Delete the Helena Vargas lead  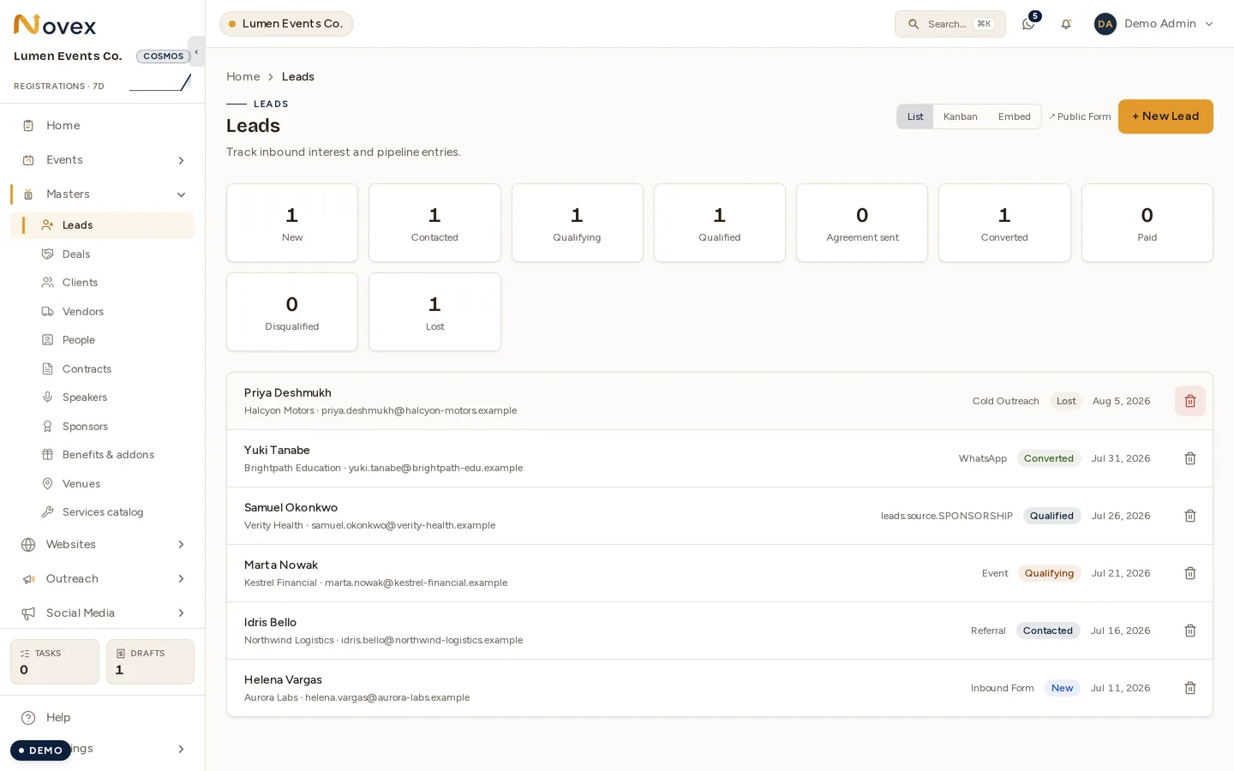tap(1190, 688)
